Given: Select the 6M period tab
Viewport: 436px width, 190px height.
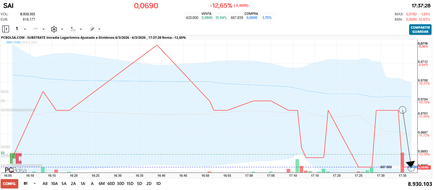Looking at the screenshot, I should click(x=102, y=183).
